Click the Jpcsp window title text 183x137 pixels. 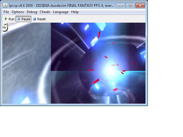coord(61,6)
